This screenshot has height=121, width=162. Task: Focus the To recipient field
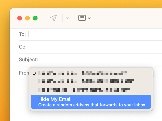coord(92,34)
